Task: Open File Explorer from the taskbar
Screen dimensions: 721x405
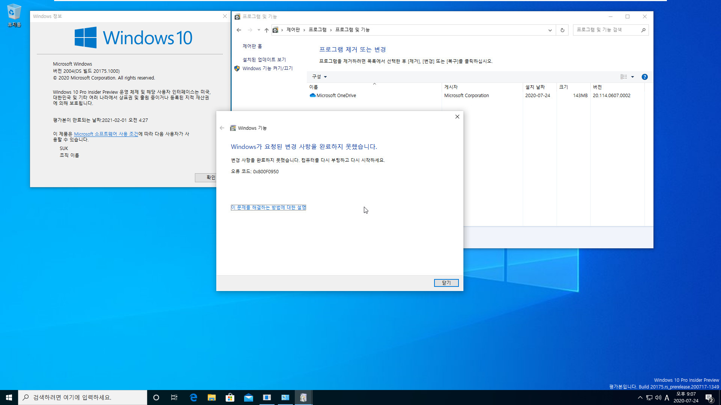Action: (211, 397)
